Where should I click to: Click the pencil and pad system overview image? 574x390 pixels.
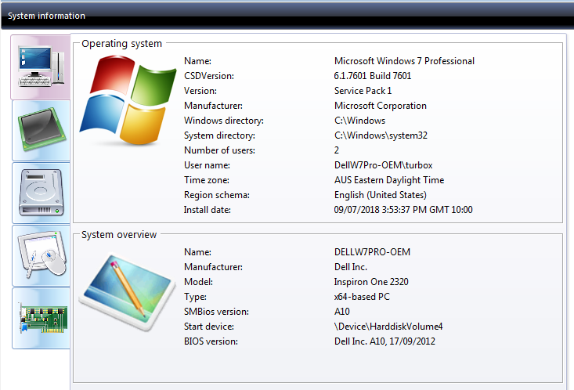click(x=127, y=293)
